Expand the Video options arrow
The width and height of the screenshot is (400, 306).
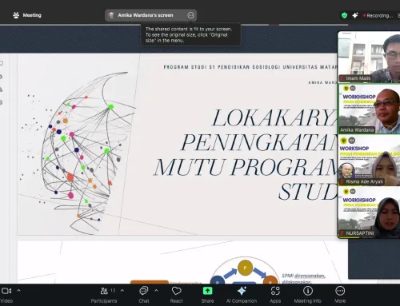pos(18,291)
